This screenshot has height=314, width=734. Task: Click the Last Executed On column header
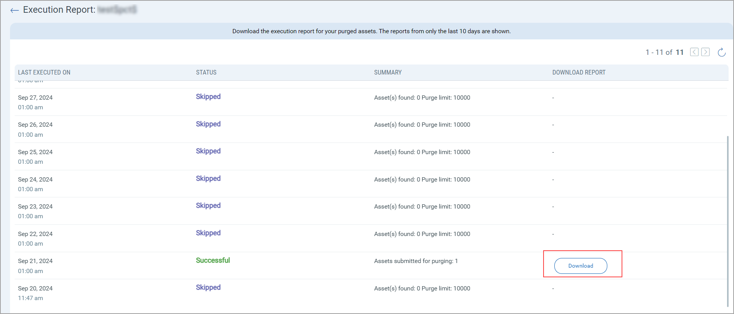pos(44,72)
